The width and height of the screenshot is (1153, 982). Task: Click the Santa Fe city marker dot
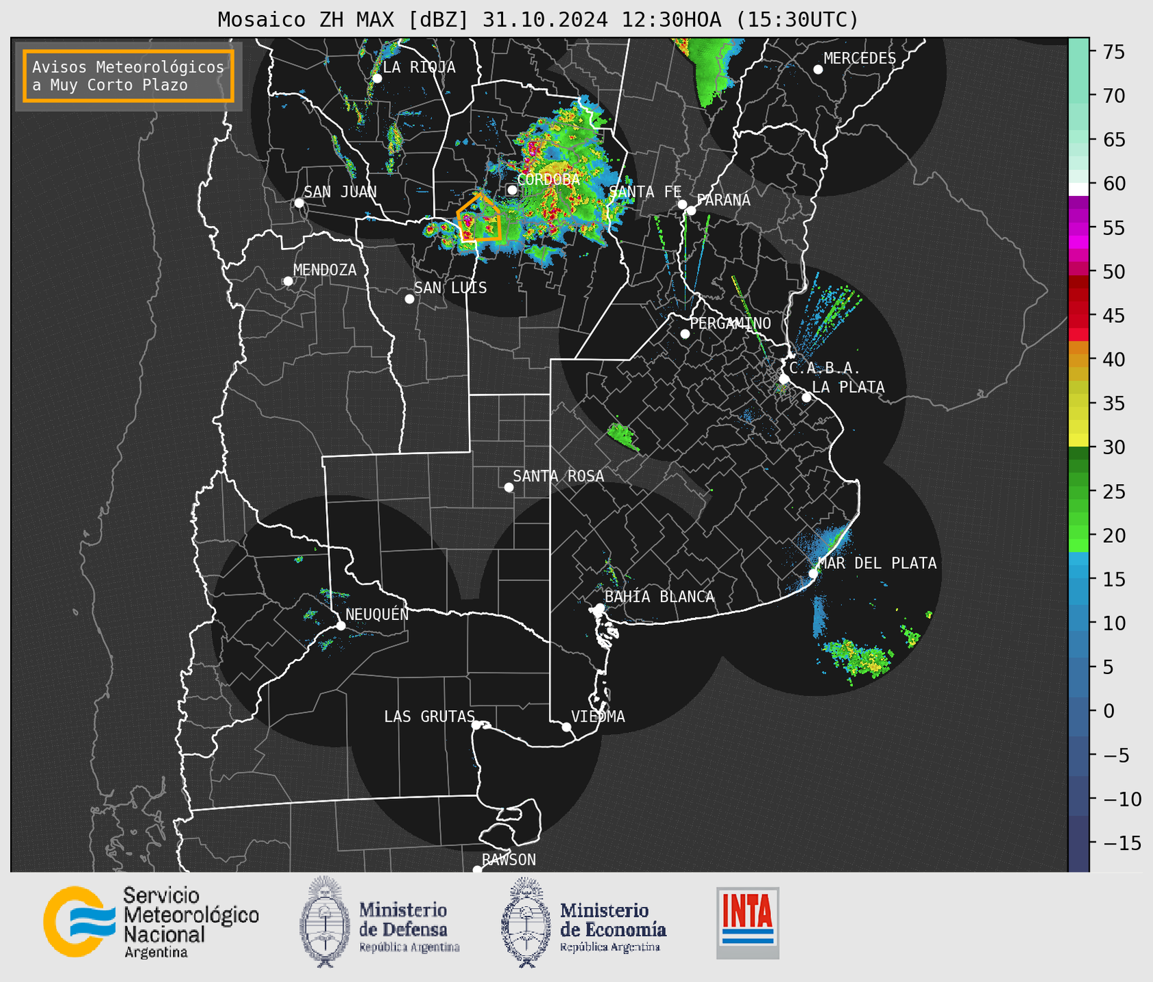(x=682, y=205)
